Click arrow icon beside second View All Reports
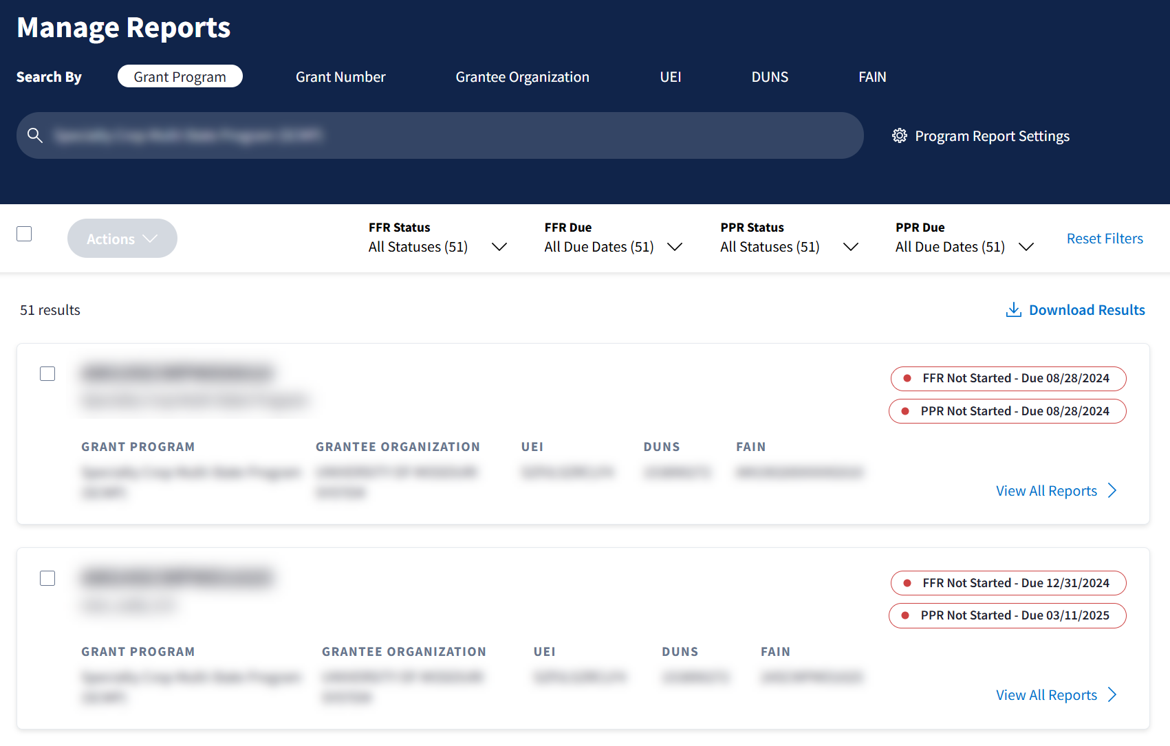Viewport: 1170px width, 746px height. pyautogui.click(x=1112, y=695)
